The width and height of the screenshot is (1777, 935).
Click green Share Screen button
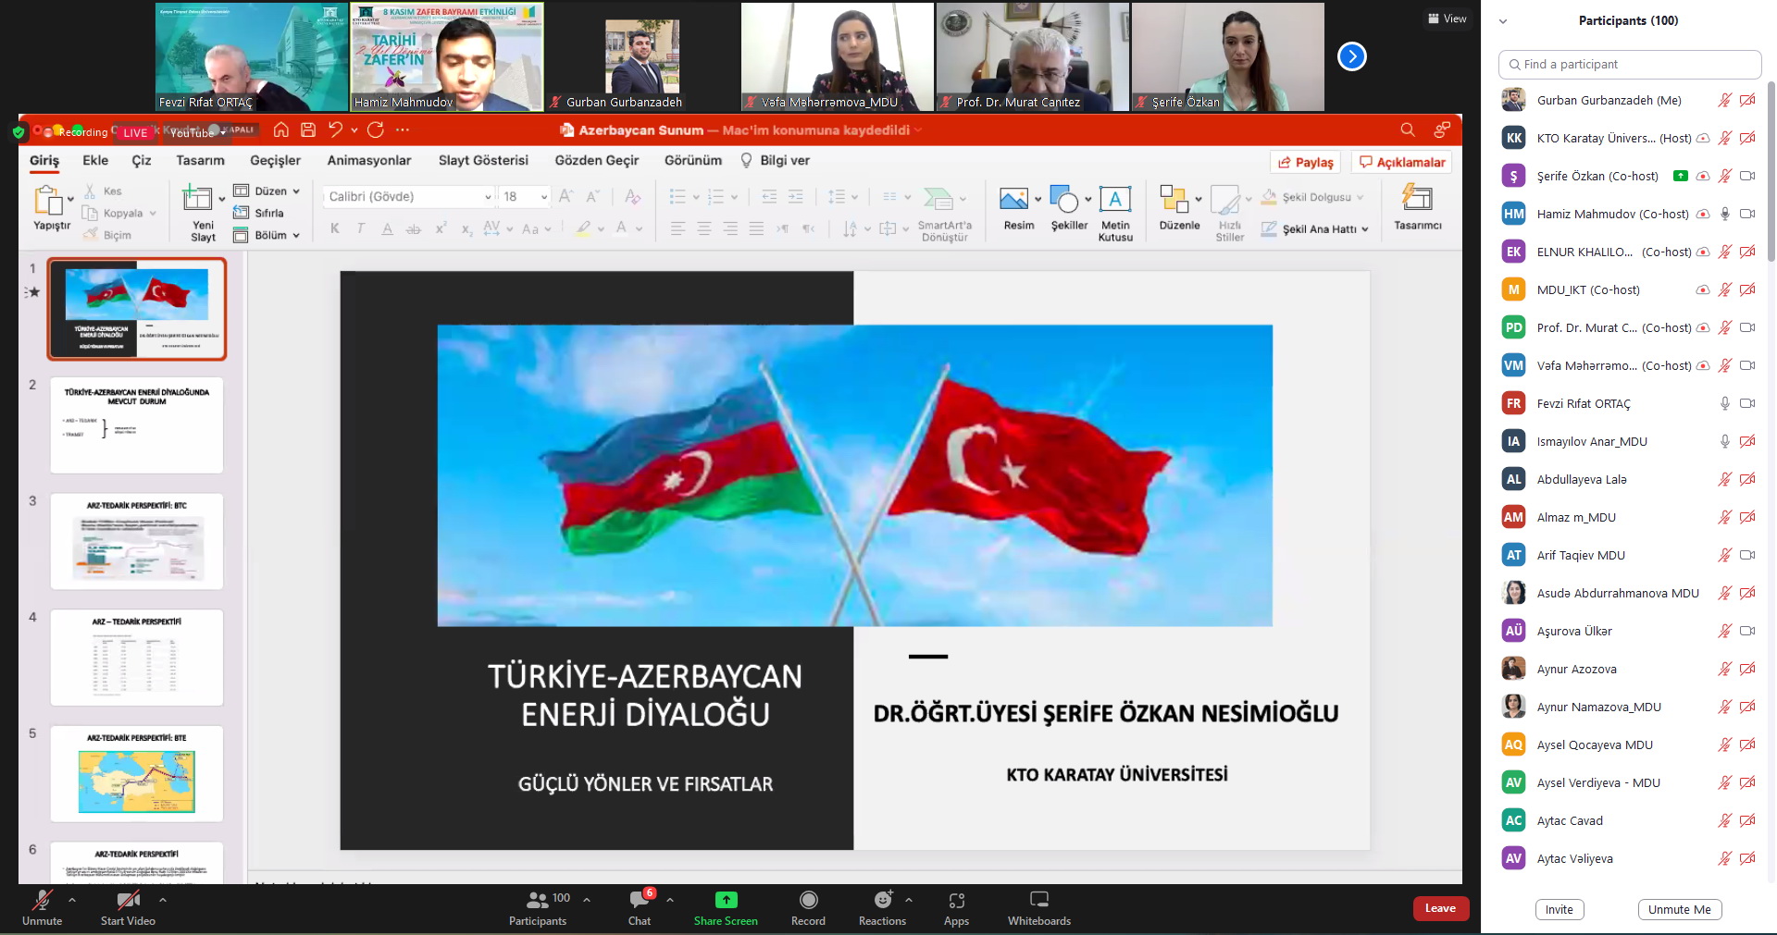(726, 907)
